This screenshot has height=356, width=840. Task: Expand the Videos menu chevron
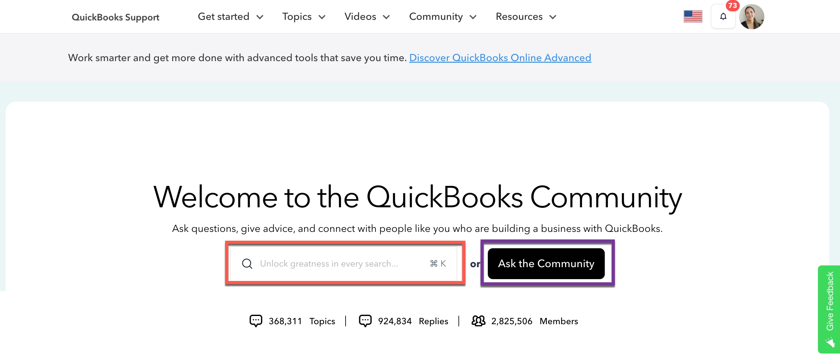click(x=386, y=17)
